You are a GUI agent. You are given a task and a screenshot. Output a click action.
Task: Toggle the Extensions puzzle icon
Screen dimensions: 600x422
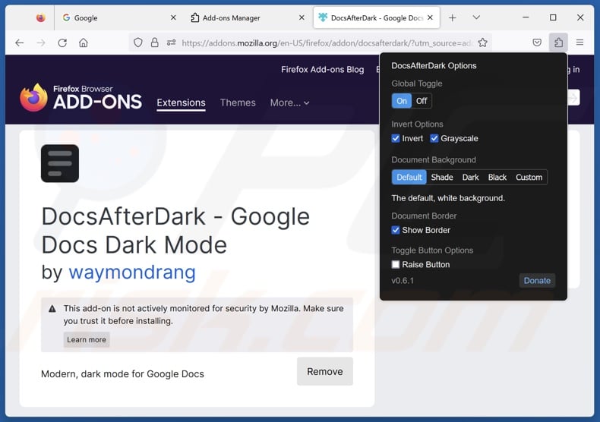(x=558, y=43)
